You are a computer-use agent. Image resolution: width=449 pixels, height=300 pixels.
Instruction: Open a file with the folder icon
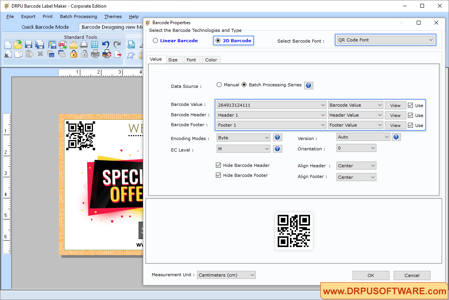(x=18, y=45)
